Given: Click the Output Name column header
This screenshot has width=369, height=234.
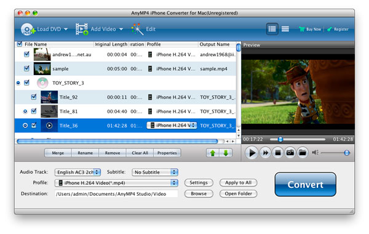Looking at the screenshot, I should point(215,44).
